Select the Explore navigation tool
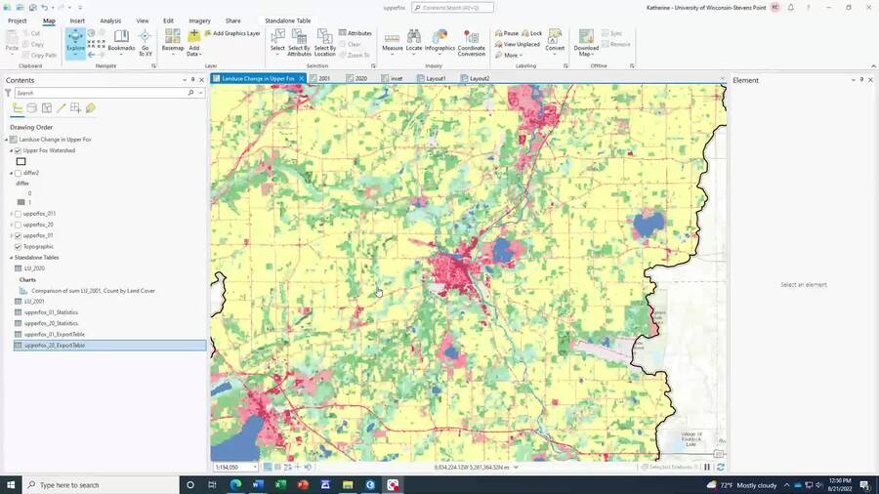 point(75,43)
